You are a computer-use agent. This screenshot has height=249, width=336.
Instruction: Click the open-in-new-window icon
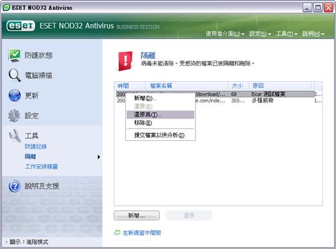click(117, 233)
